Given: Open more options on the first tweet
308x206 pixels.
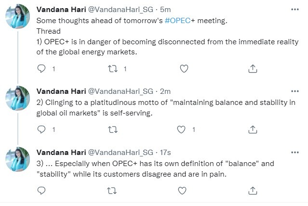Looking at the screenshot, I should pos(295,9).
